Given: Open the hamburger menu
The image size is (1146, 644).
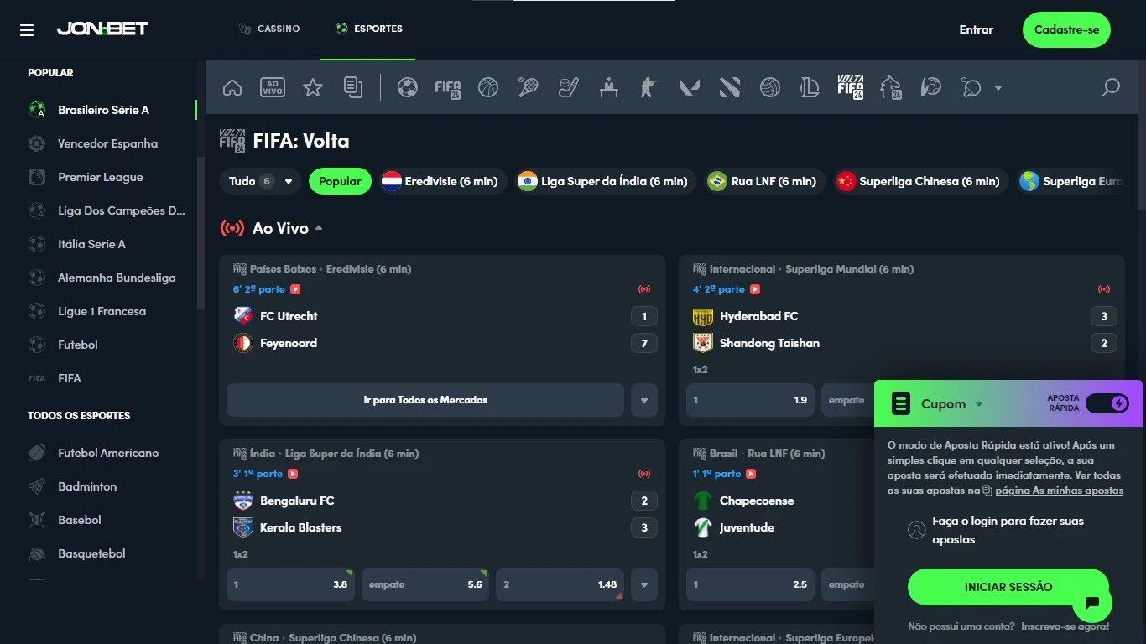Looking at the screenshot, I should (x=27, y=30).
